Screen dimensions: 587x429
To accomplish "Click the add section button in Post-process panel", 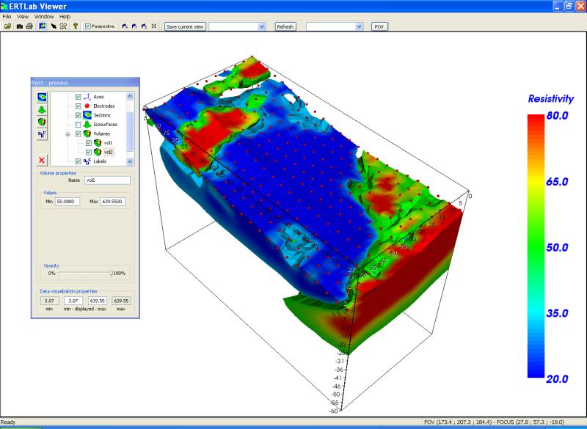I will 42,98.
